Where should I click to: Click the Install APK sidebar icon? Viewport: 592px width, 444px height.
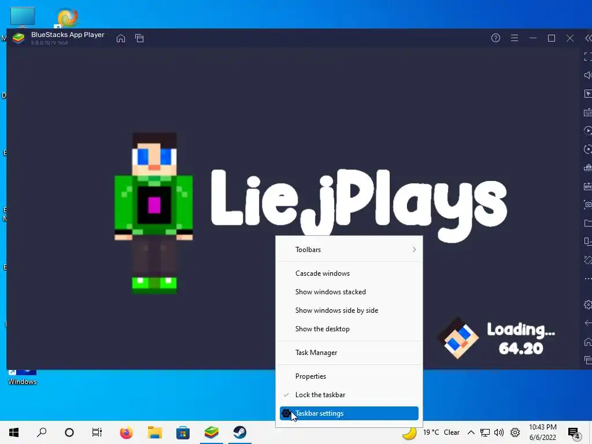point(588,186)
